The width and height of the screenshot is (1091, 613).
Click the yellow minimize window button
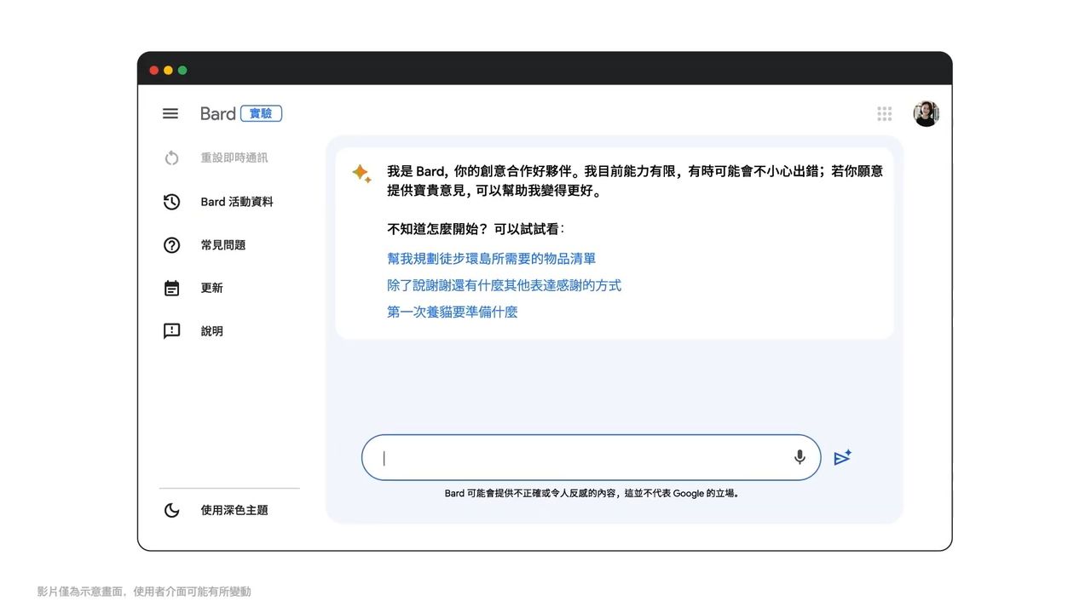pos(168,70)
